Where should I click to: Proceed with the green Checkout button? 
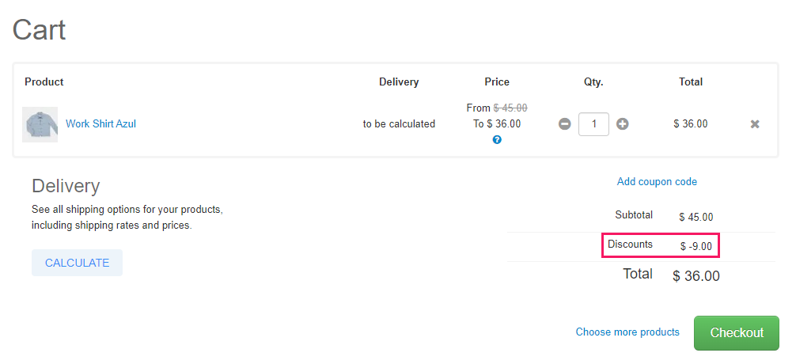click(737, 333)
